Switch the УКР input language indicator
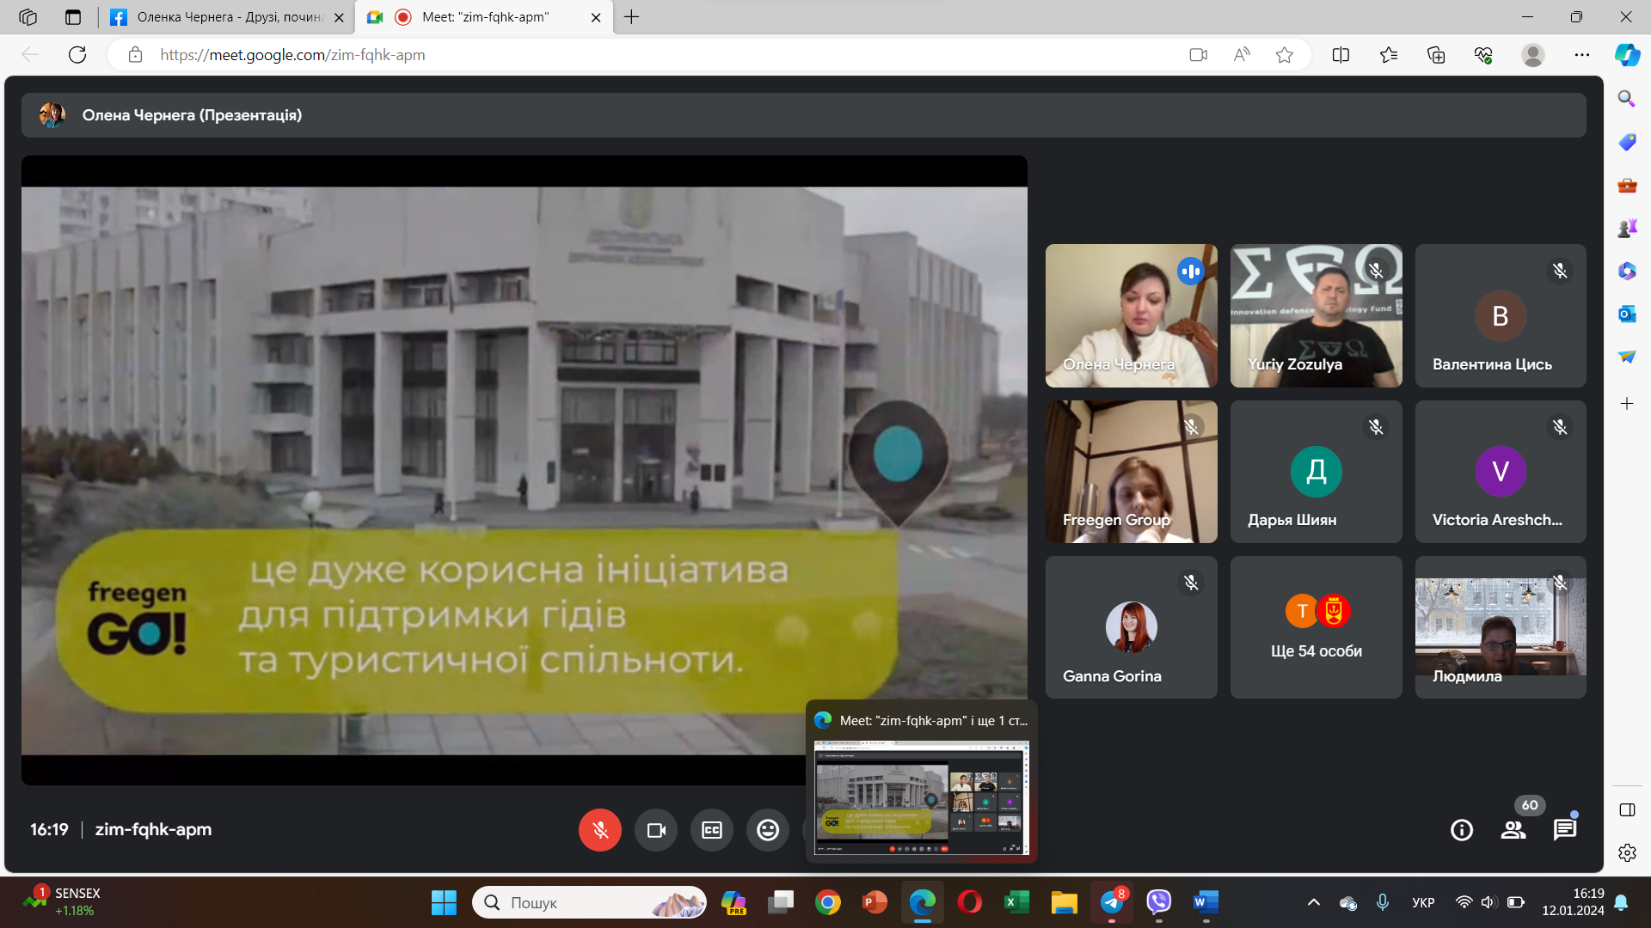 coord(1423,902)
